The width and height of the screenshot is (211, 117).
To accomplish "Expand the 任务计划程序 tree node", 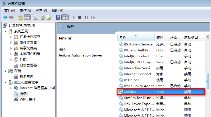I will click(11, 37).
